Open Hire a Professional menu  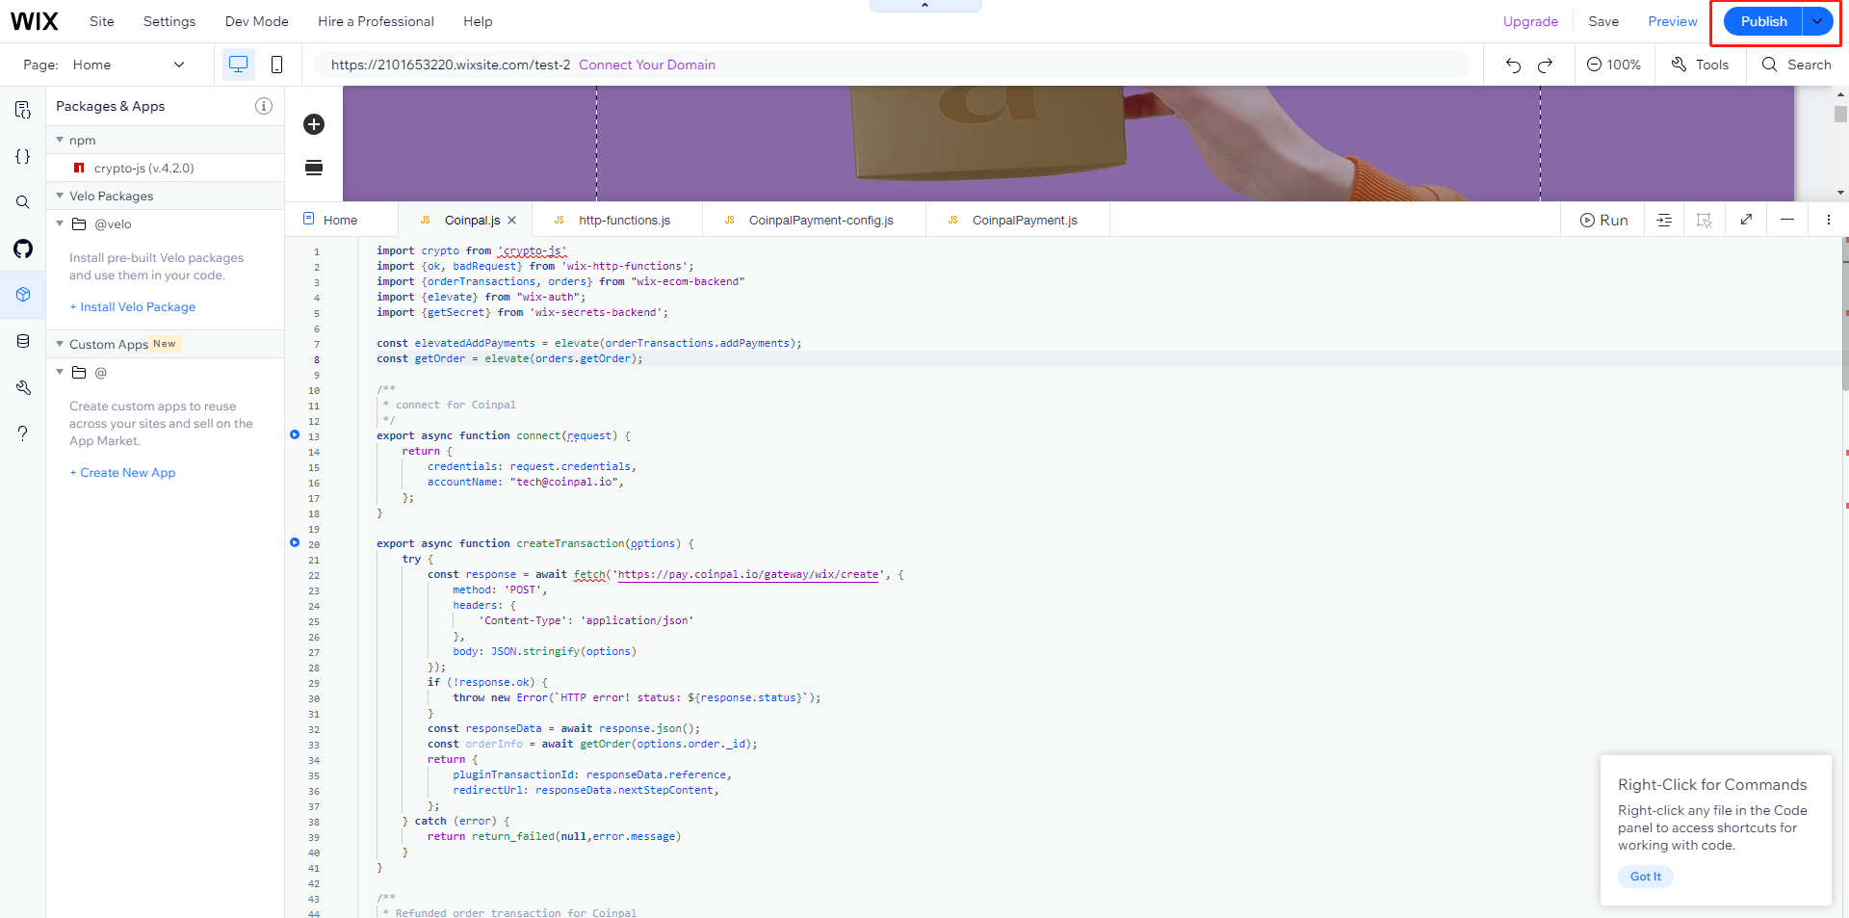click(376, 21)
